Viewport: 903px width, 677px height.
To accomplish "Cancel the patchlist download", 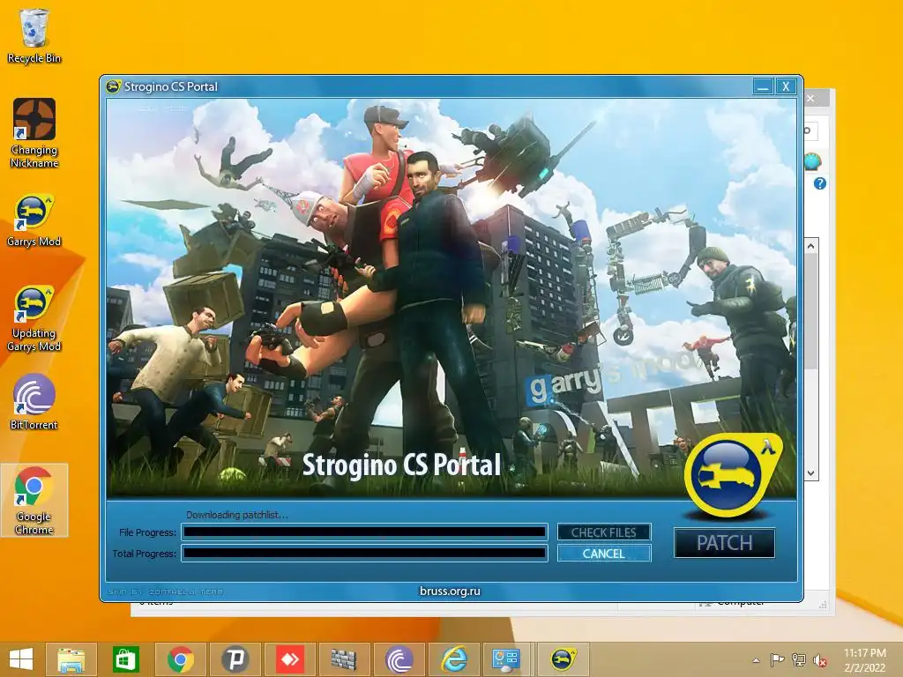I will (603, 554).
